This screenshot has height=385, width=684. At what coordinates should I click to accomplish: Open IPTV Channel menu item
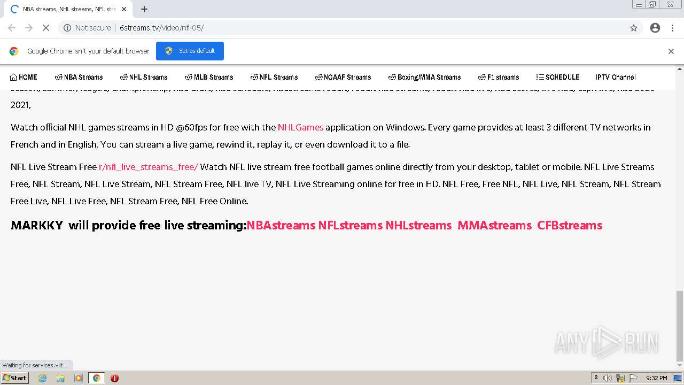(x=616, y=77)
